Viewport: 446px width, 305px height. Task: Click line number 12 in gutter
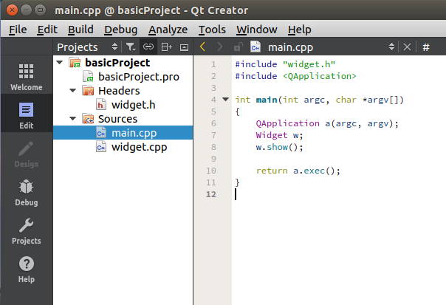[210, 194]
